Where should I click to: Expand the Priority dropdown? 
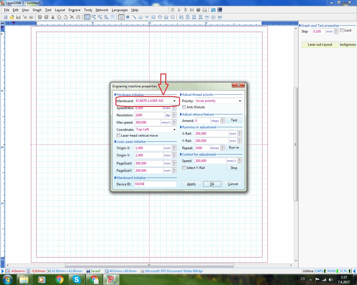[x=240, y=101]
